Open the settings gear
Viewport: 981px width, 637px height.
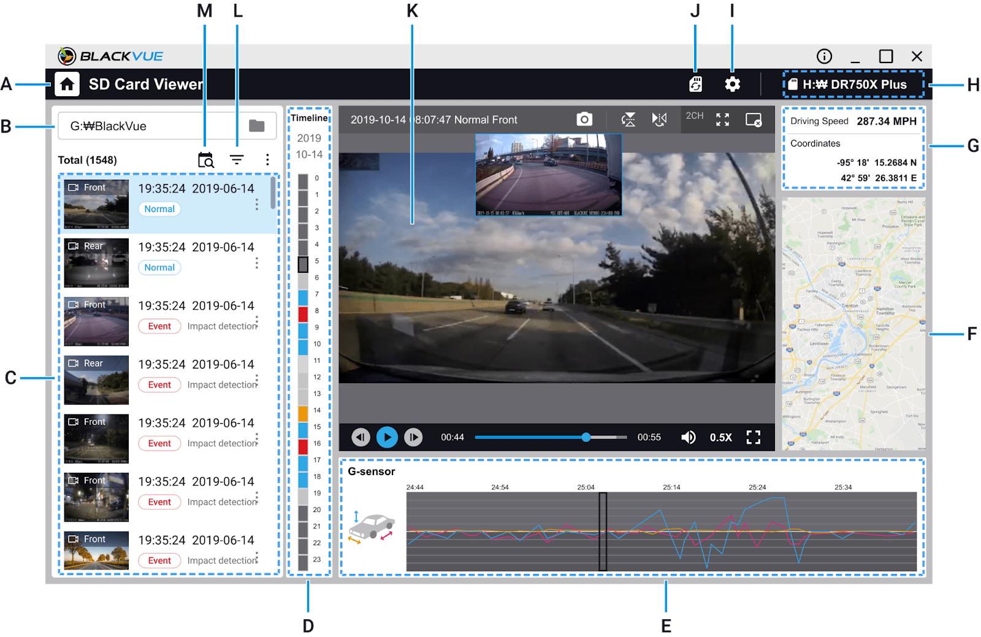(732, 84)
